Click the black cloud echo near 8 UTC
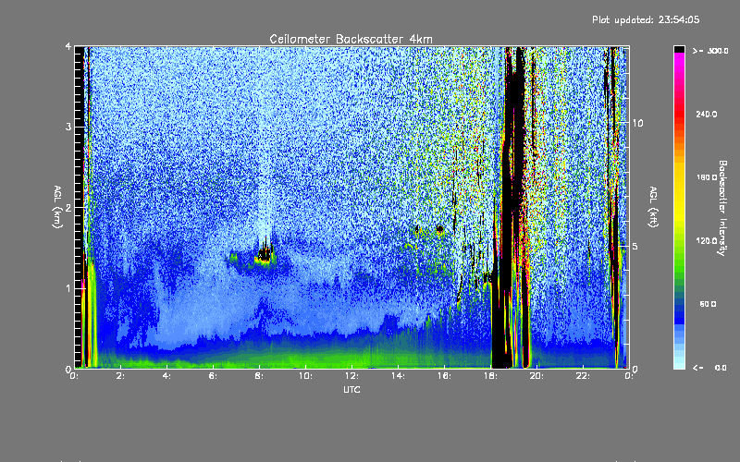This screenshot has height=462, width=740. pos(265,253)
